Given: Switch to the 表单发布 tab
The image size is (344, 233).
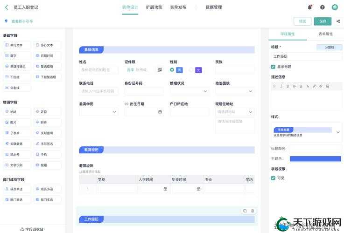Looking at the screenshot, I should tap(178, 7).
